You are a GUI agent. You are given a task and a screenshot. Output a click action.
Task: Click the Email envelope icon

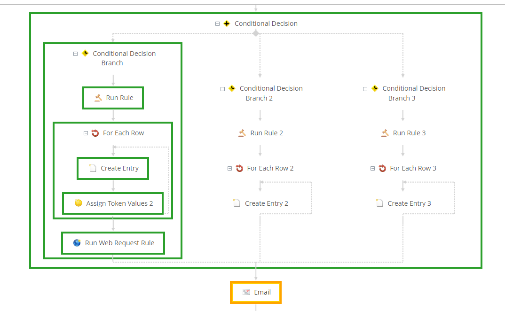(x=246, y=292)
